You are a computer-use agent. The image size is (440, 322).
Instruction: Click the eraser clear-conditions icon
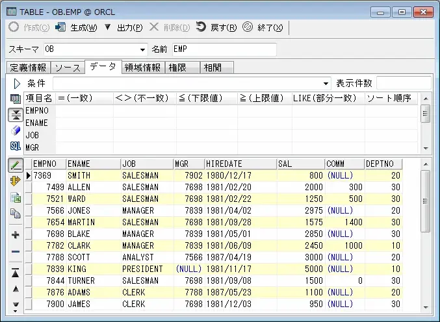tap(16, 130)
